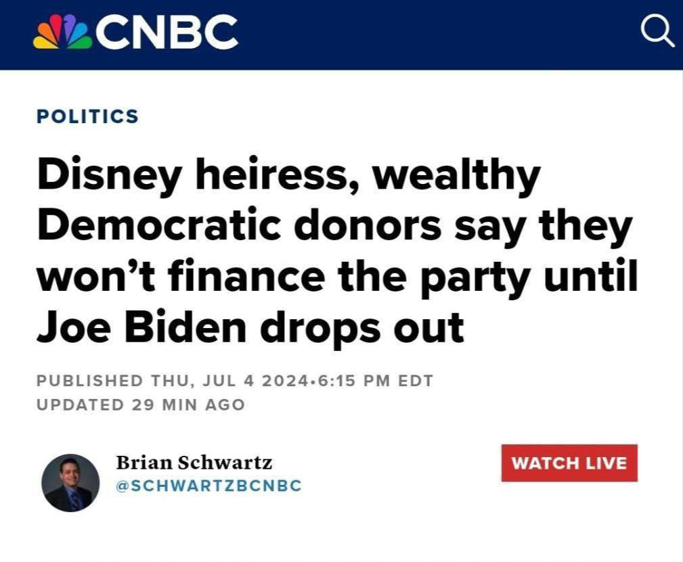Open search with the magnifying glass icon
The image size is (683, 562).
tap(657, 32)
